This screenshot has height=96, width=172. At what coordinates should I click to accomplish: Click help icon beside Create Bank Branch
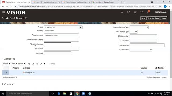tap(26, 18)
